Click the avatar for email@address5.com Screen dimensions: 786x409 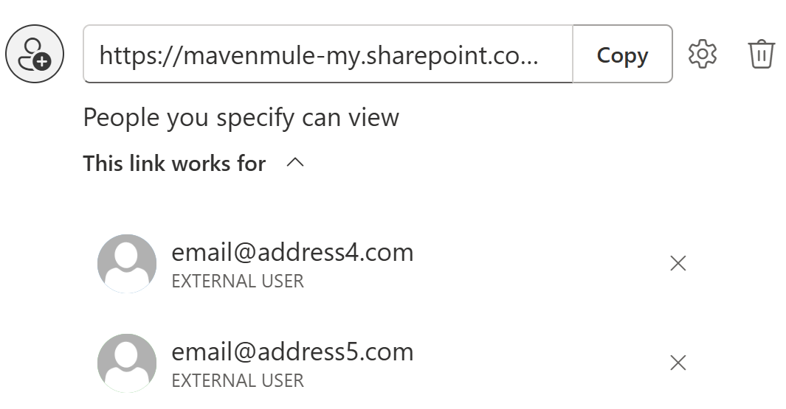[x=127, y=363]
